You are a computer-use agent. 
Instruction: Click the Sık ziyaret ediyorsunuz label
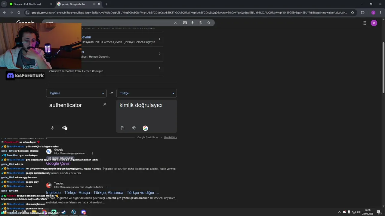60,158
